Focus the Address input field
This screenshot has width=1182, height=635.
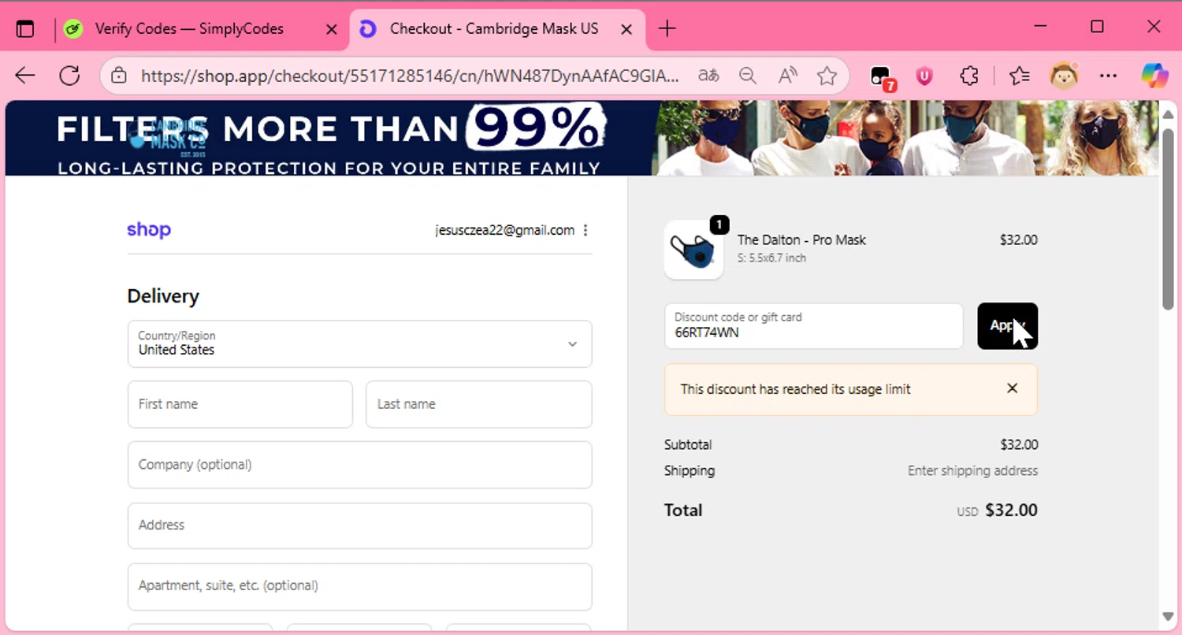click(359, 525)
